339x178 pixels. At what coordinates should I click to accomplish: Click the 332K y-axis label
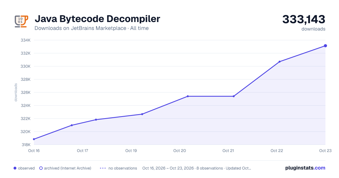[25, 53]
